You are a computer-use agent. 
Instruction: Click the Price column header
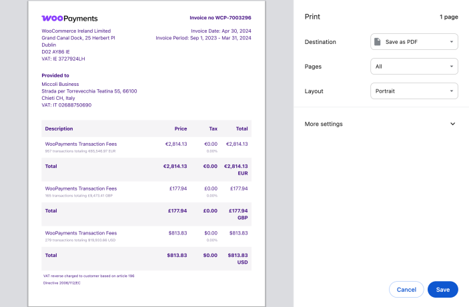(x=181, y=129)
